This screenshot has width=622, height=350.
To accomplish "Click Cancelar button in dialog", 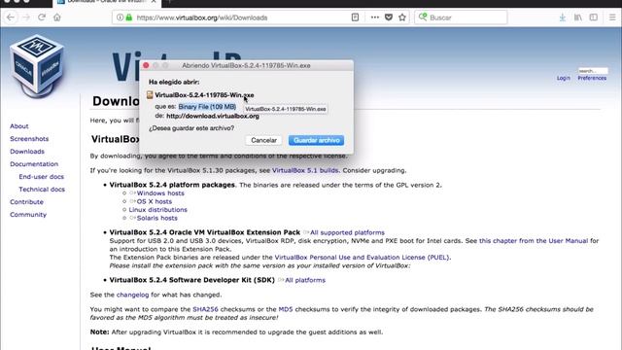I will [263, 140].
